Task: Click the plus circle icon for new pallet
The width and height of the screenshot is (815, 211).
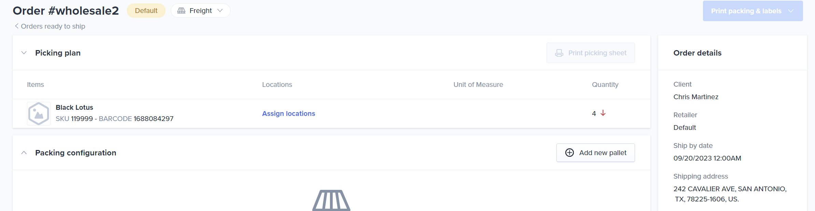Action: coord(570,153)
